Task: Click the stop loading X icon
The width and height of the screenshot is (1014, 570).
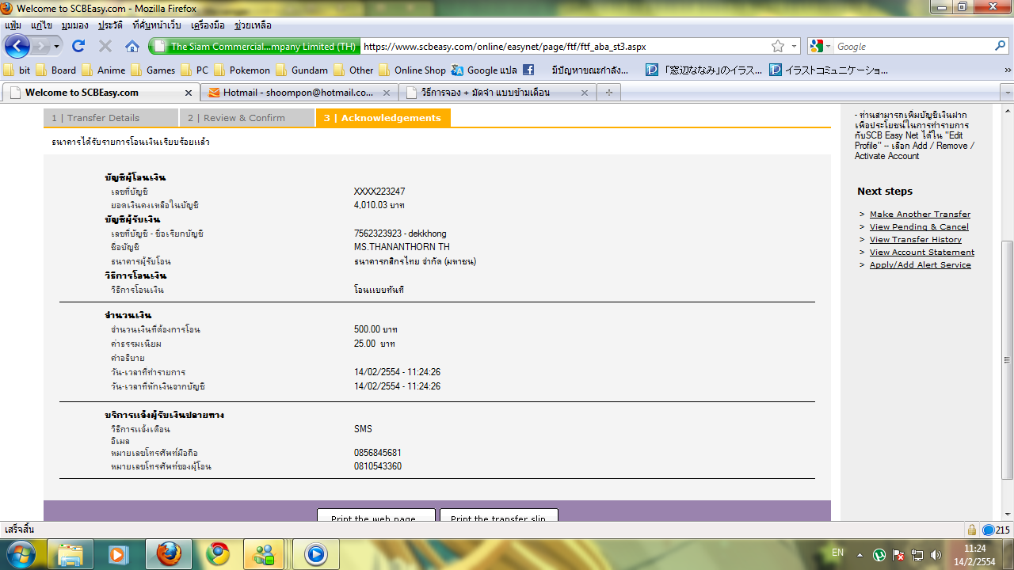Action: tap(105, 47)
